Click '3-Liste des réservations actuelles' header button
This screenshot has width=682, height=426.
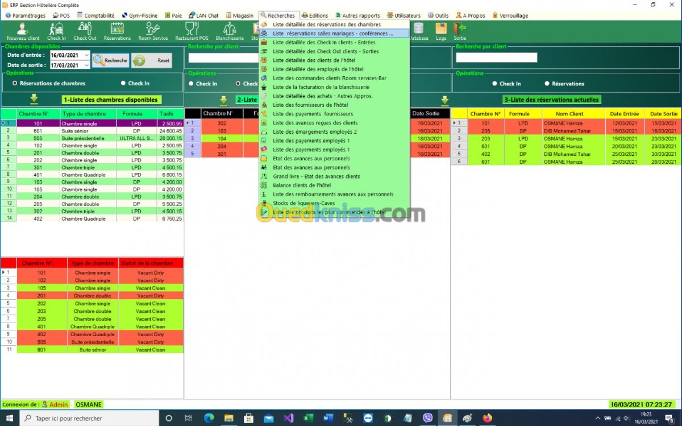551,100
